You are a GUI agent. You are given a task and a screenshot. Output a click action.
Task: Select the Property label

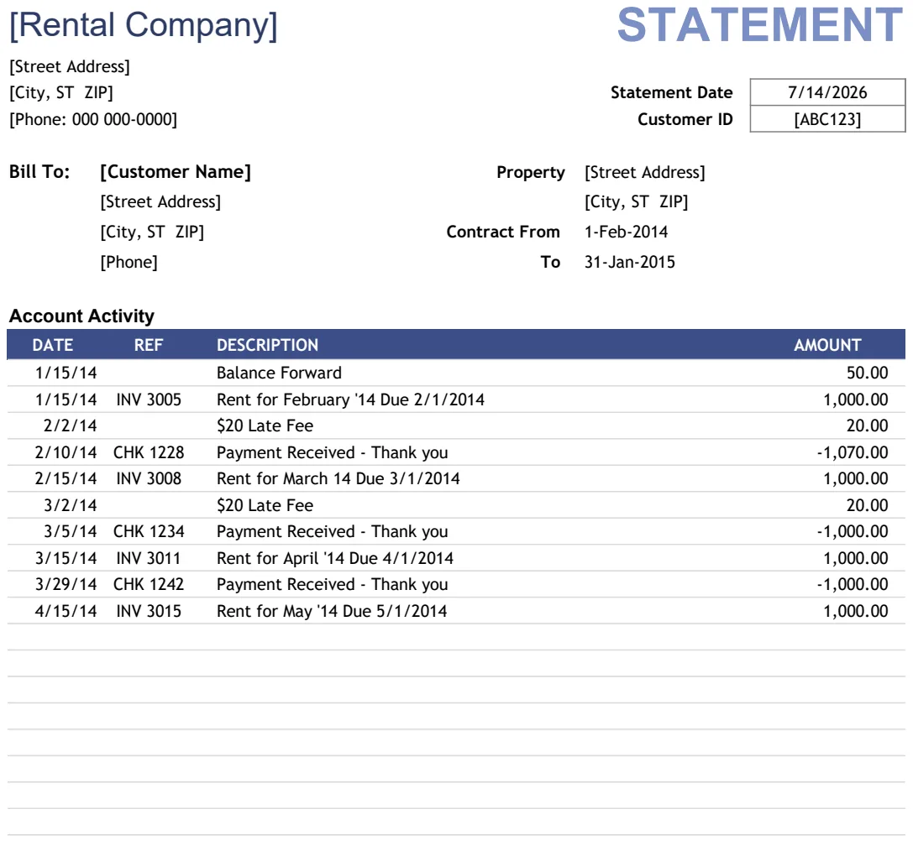pos(531,172)
